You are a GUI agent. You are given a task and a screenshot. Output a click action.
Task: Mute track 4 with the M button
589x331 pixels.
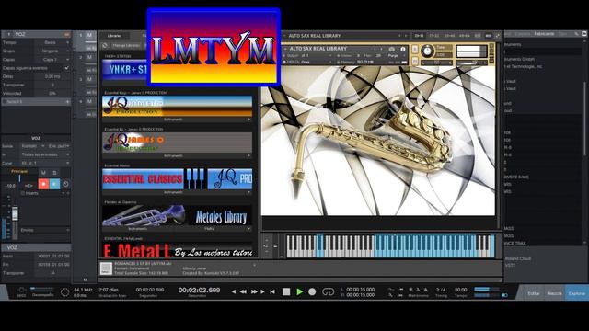click(90, 101)
